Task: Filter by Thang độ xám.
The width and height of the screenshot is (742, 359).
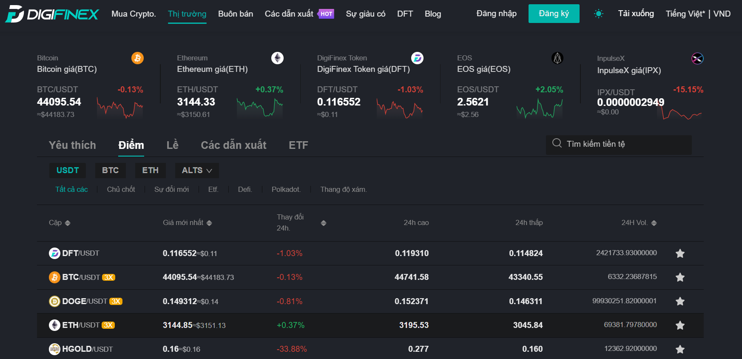Action: 344,189
